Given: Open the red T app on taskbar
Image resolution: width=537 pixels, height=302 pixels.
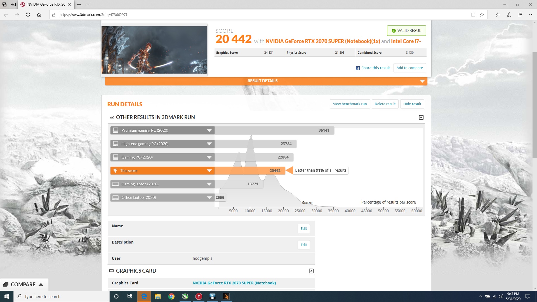Looking at the screenshot, I should 199,296.
